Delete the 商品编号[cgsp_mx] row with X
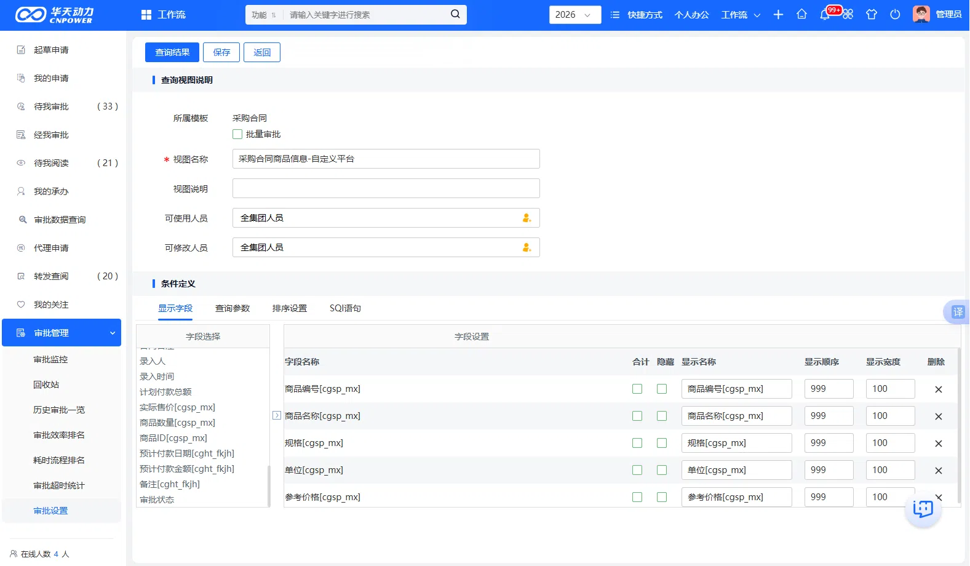The height and width of the screenshot is (566, 970). [939, 389]
